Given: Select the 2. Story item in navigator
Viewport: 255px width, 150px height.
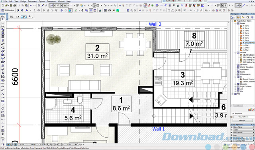Looking at the screenshot, I should pos(245,38).
